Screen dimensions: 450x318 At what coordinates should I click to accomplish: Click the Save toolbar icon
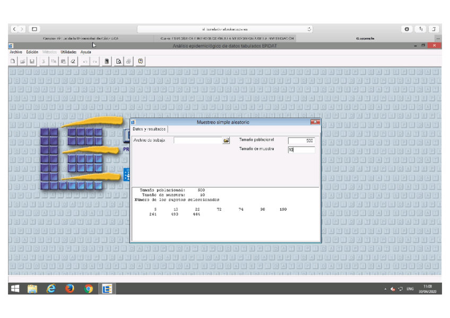(32, 62)
